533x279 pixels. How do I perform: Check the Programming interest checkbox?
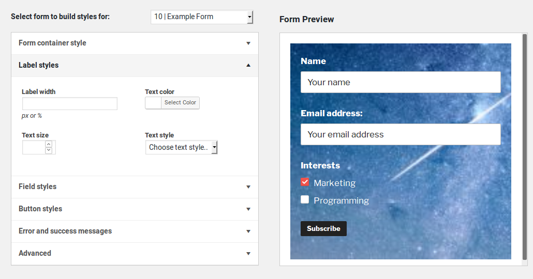(x=305, y=199)
